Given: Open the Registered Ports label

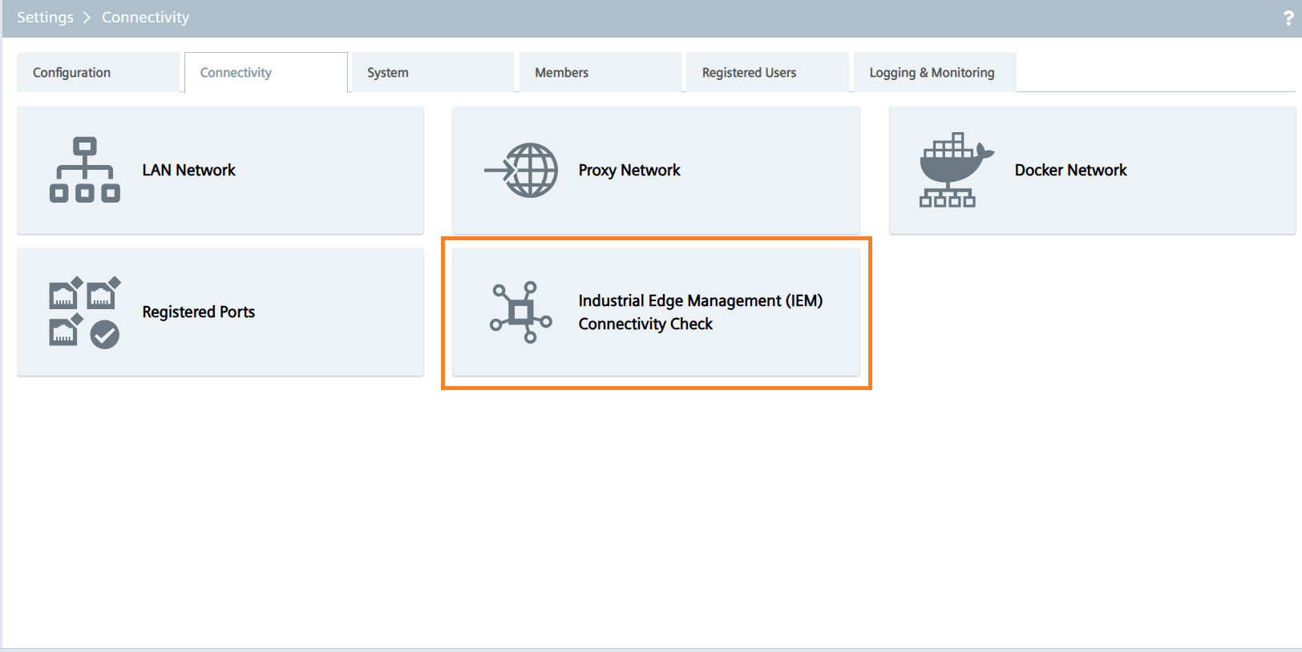Looking at the screenshot, I should [x=198, y=312].
